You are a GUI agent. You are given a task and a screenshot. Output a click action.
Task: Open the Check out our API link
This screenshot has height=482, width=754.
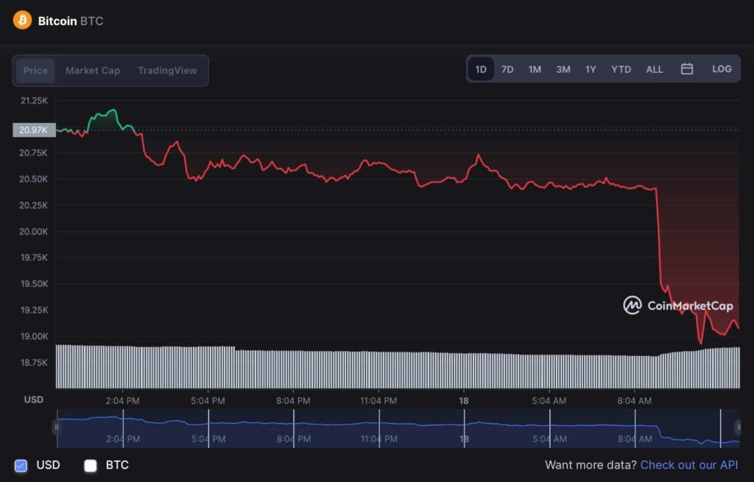coord(688,465)
